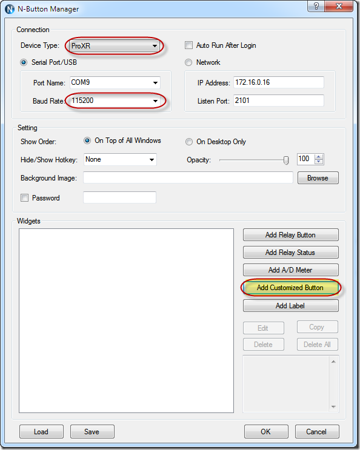360x450 pixels.
Task: Click the list scrollbar up arrow
Action: click(x=333, y=362)
